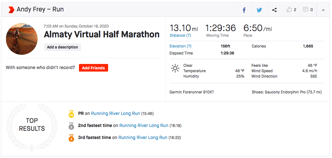The image size is (332, 158).
Task: Click the gold PR medal icon
Action: click(x=71, y=114)
